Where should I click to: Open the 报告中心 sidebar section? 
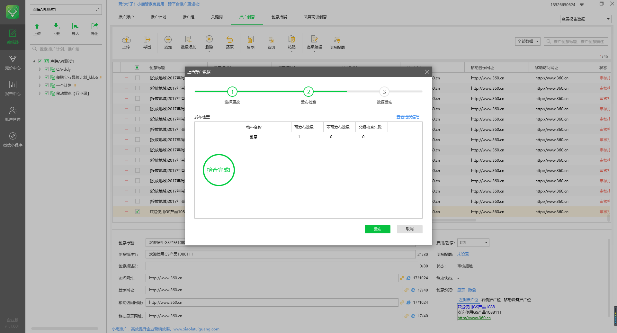[x=13, y=88]
